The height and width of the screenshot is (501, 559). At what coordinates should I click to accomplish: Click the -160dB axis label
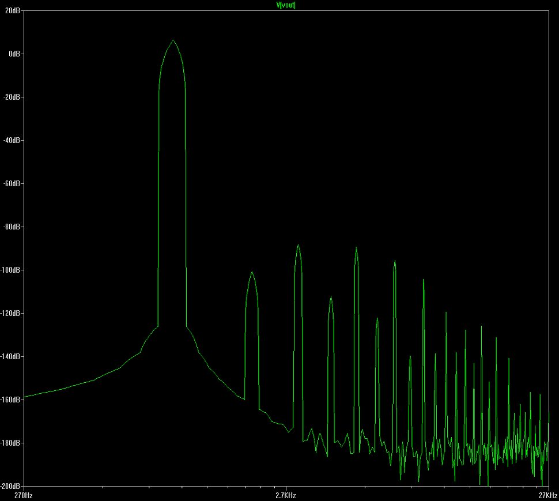10,400
